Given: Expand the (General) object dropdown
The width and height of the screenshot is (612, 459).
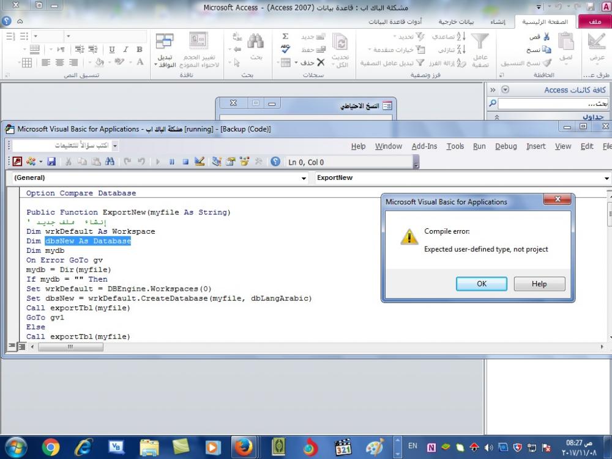Looking at the screenshot, I should (x=304, y=178).
